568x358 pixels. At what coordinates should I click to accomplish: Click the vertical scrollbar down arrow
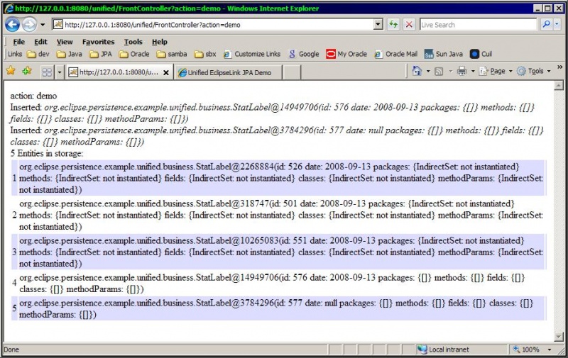coord(559,336)
